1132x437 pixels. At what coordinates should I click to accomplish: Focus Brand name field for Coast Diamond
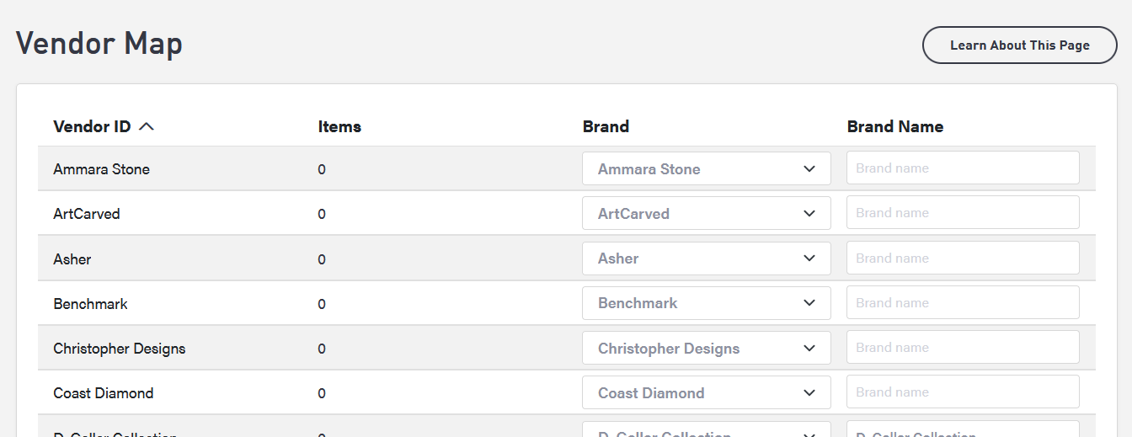click(x=962, y=392)
